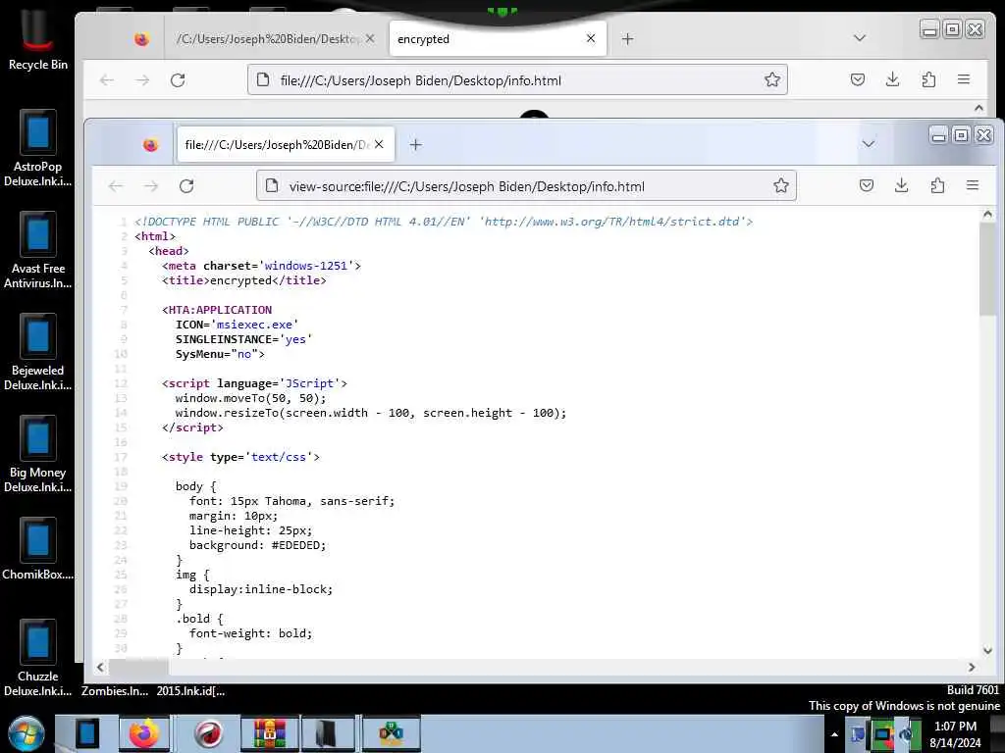Select AstroPop Deluxe desktop shortcut
1005x753 pixels.
click(x=37, y=149)
